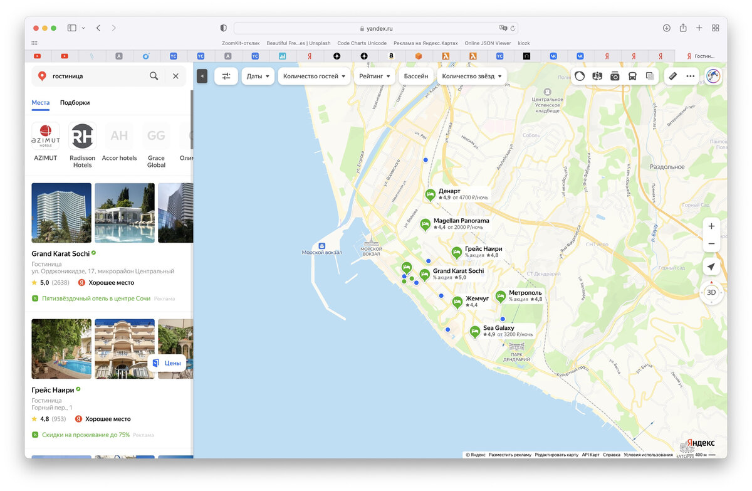Open Online JSON Viewer bookmark

point(488,43)
